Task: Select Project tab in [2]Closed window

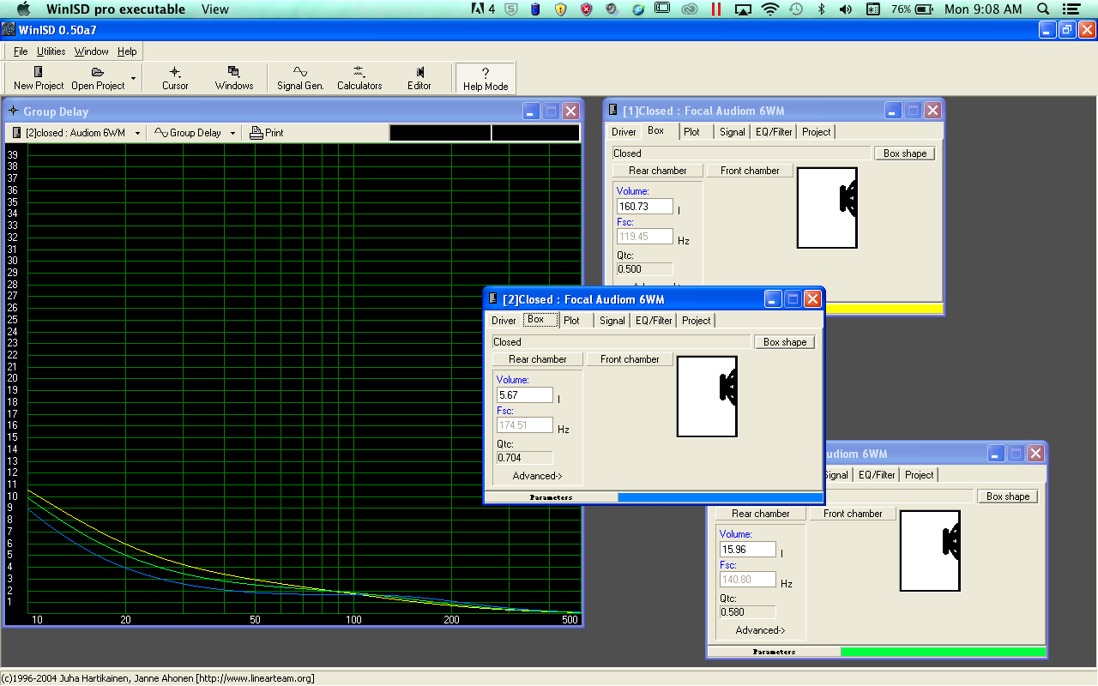Action: tap(697, 321)
